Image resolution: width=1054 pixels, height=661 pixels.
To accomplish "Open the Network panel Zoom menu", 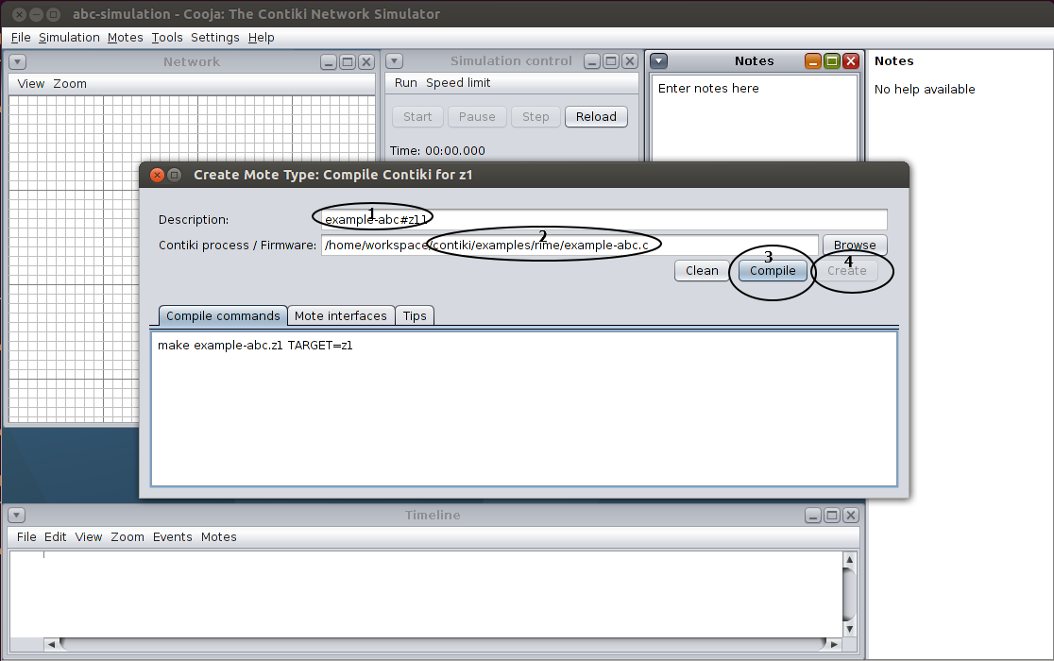I will pyautogui.click(x=70, y=84).
